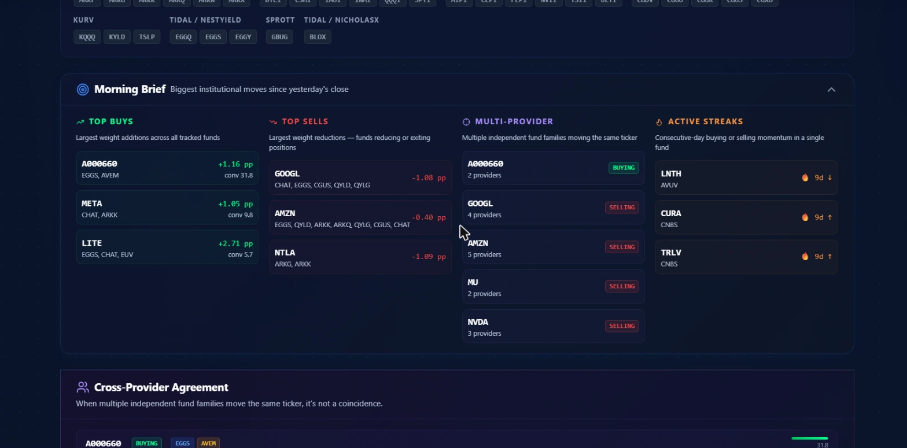Click the '-1.08 pp' value on GOOGL
Screen dimensions: 907x448
(429, 178)
